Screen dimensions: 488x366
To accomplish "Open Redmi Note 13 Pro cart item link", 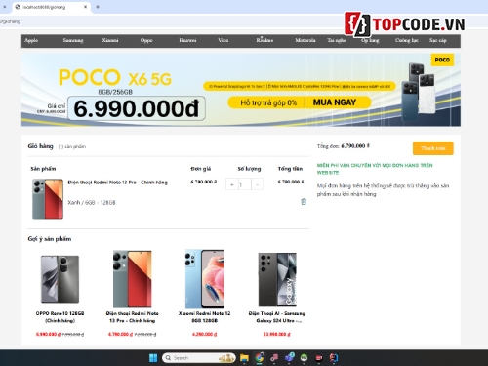I will 118,183.
